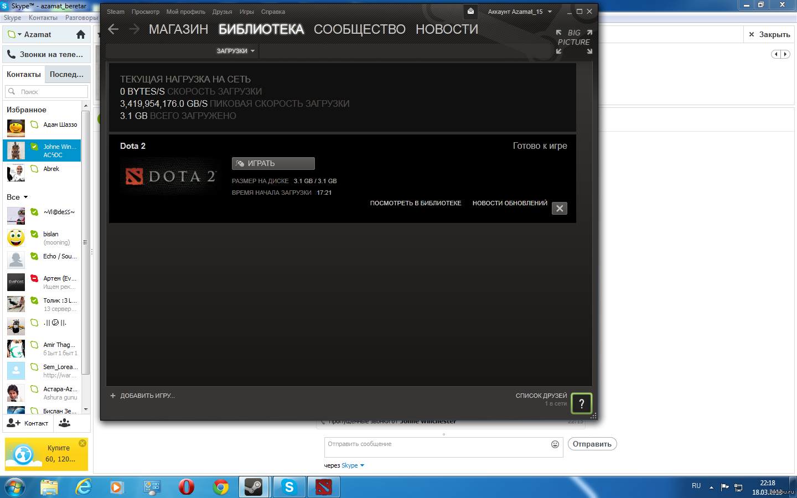This screenshot has height=498, width=797.
Task: Open Steam from the Windows taskbar
Action: pos(254,487)
